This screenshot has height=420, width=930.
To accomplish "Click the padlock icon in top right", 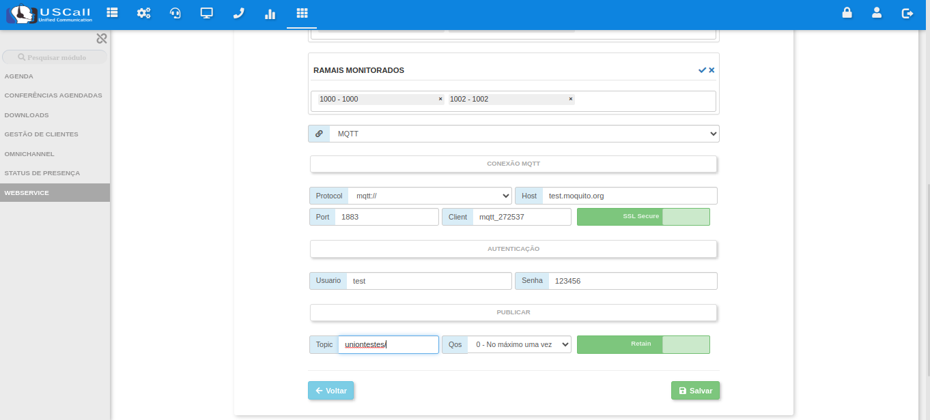I will coord(847,13).
